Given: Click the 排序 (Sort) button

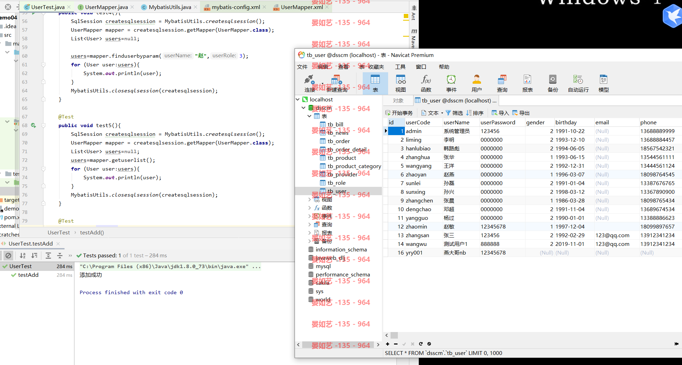Looking at the screenshot, I should pyautogui.click(x=475, y=113).
